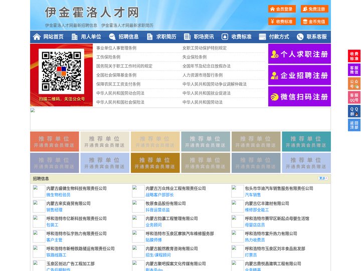Open the QQ群 side button
The height and width of the screenshot is (271, 361).
click(x=354, y=111)
